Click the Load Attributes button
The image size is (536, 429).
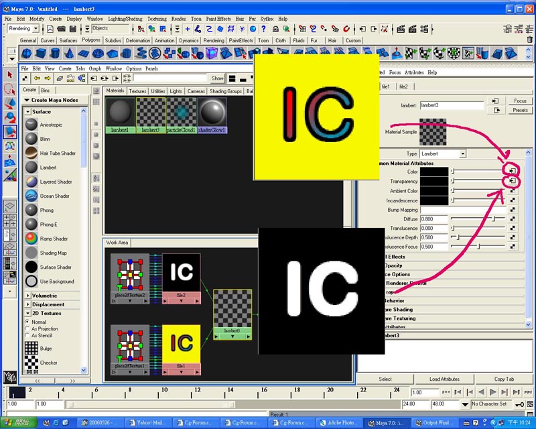click(x=444, y=379)
